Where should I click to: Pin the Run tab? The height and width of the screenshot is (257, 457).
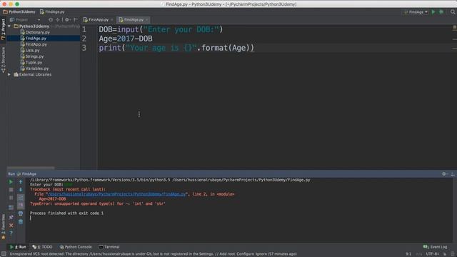click(x=11, y=217)
